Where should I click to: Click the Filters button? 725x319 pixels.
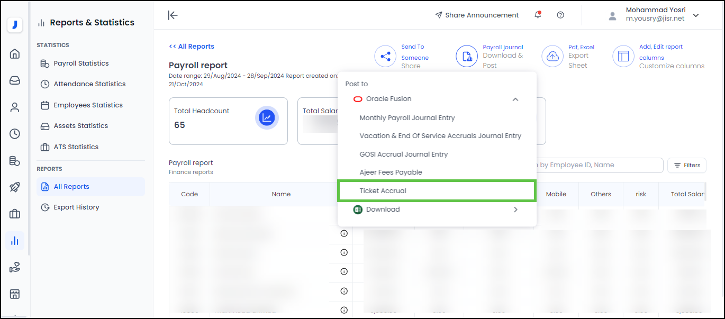point(687,165)
